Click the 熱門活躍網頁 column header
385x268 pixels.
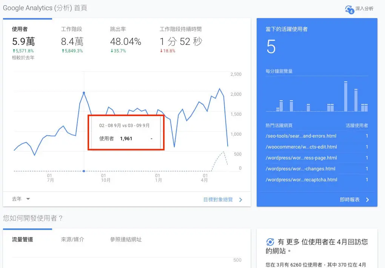point(279,126)
